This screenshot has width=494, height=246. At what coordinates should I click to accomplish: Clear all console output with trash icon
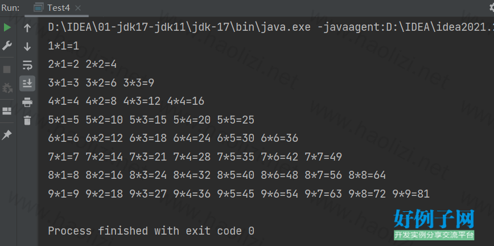[x=27, y=120]
